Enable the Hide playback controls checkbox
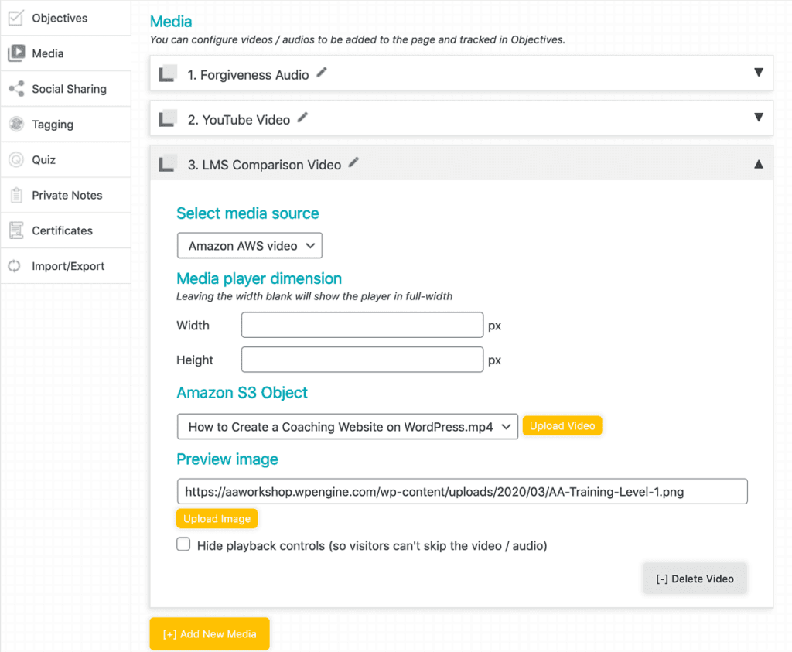Image resolution: width=792 pixels, height=652 pixels. click(183, 545)
